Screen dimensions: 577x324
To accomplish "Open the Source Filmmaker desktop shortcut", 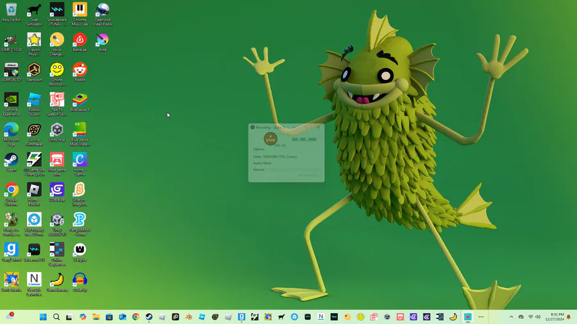I will [34, 134].
